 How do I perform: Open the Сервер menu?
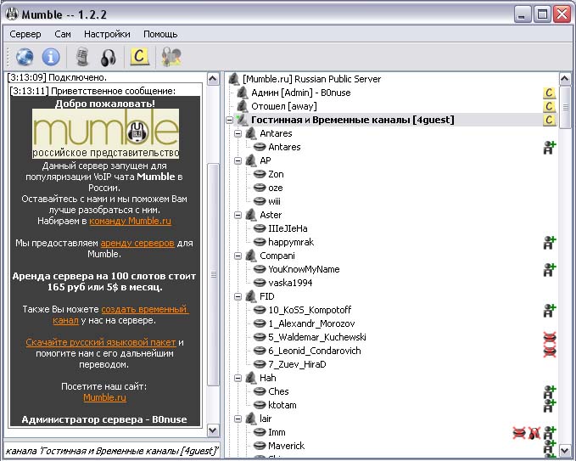[25, 34]
